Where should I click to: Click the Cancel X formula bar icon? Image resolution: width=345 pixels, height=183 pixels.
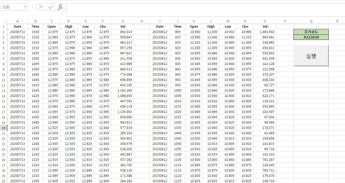click(41, 7)
